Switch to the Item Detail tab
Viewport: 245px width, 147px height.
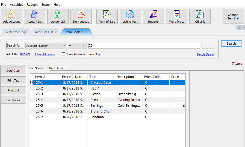pos(56,68)
